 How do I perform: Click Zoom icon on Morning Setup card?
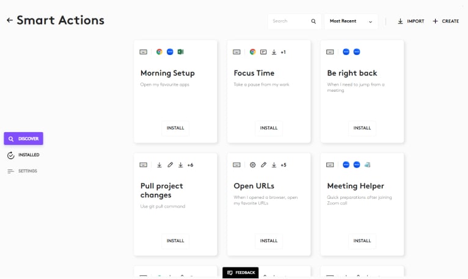pyautogui.click(x=170, y=52)
